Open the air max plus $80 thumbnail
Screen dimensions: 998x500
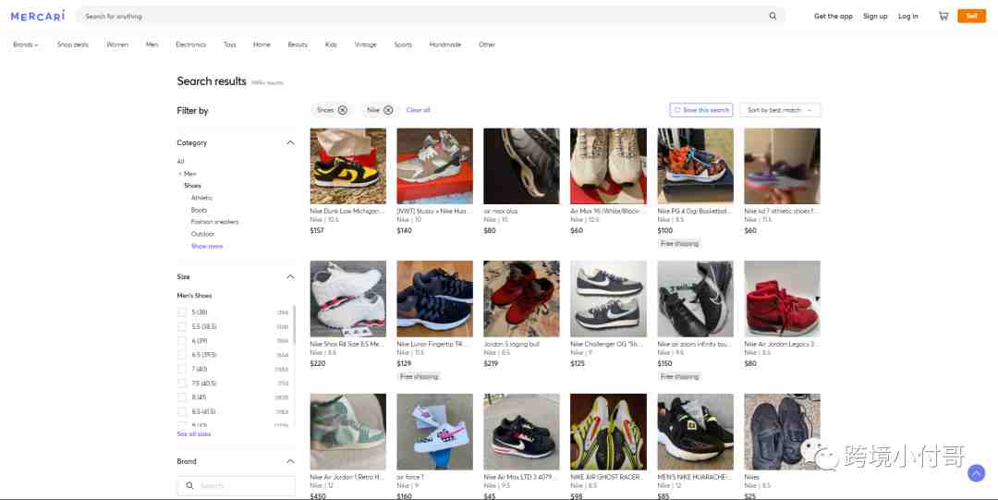pyautogui.click(x=521, y=165)
